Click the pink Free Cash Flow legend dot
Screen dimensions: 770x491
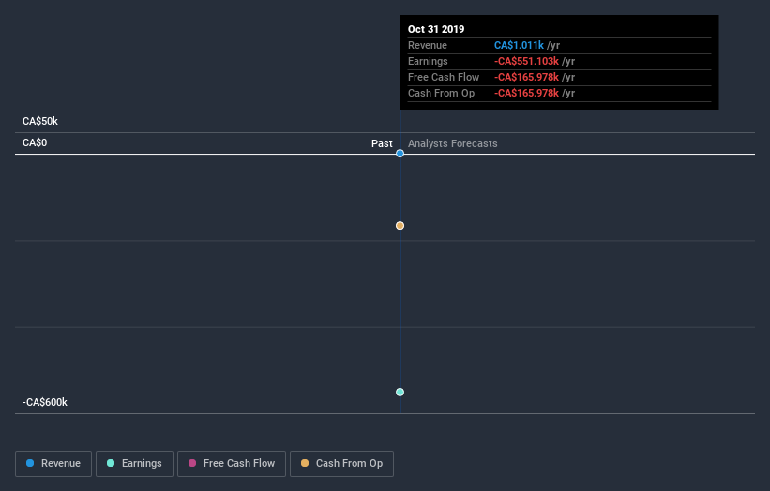pos(192,463)
